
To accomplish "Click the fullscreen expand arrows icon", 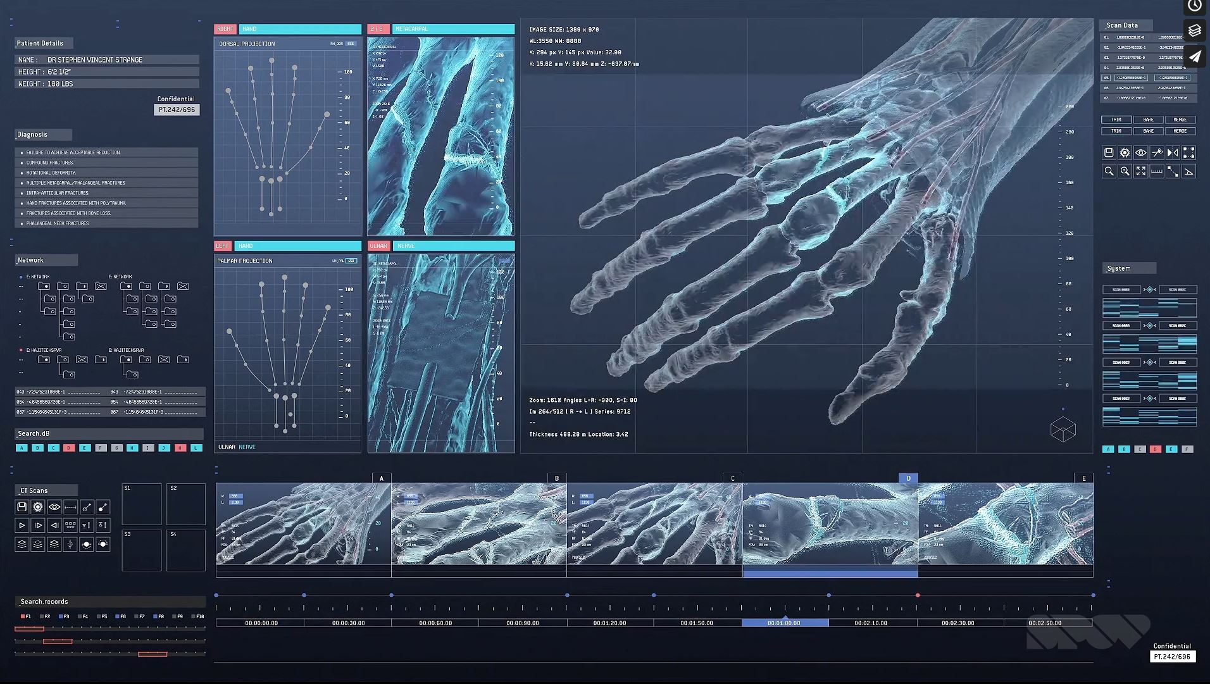I will [1140, 171].
